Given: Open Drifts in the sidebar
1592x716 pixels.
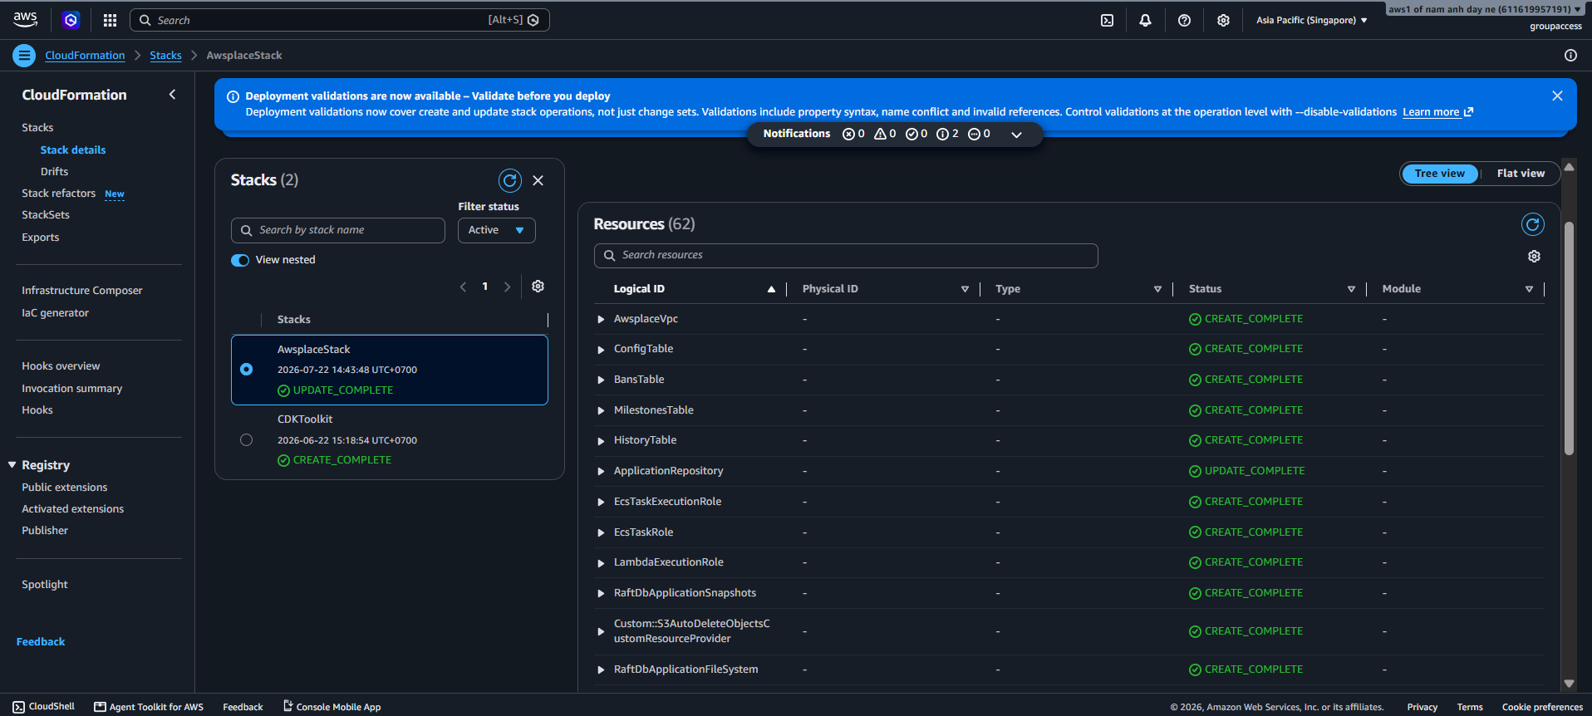Looking at the screenshot, I should [x=54, y=171].
